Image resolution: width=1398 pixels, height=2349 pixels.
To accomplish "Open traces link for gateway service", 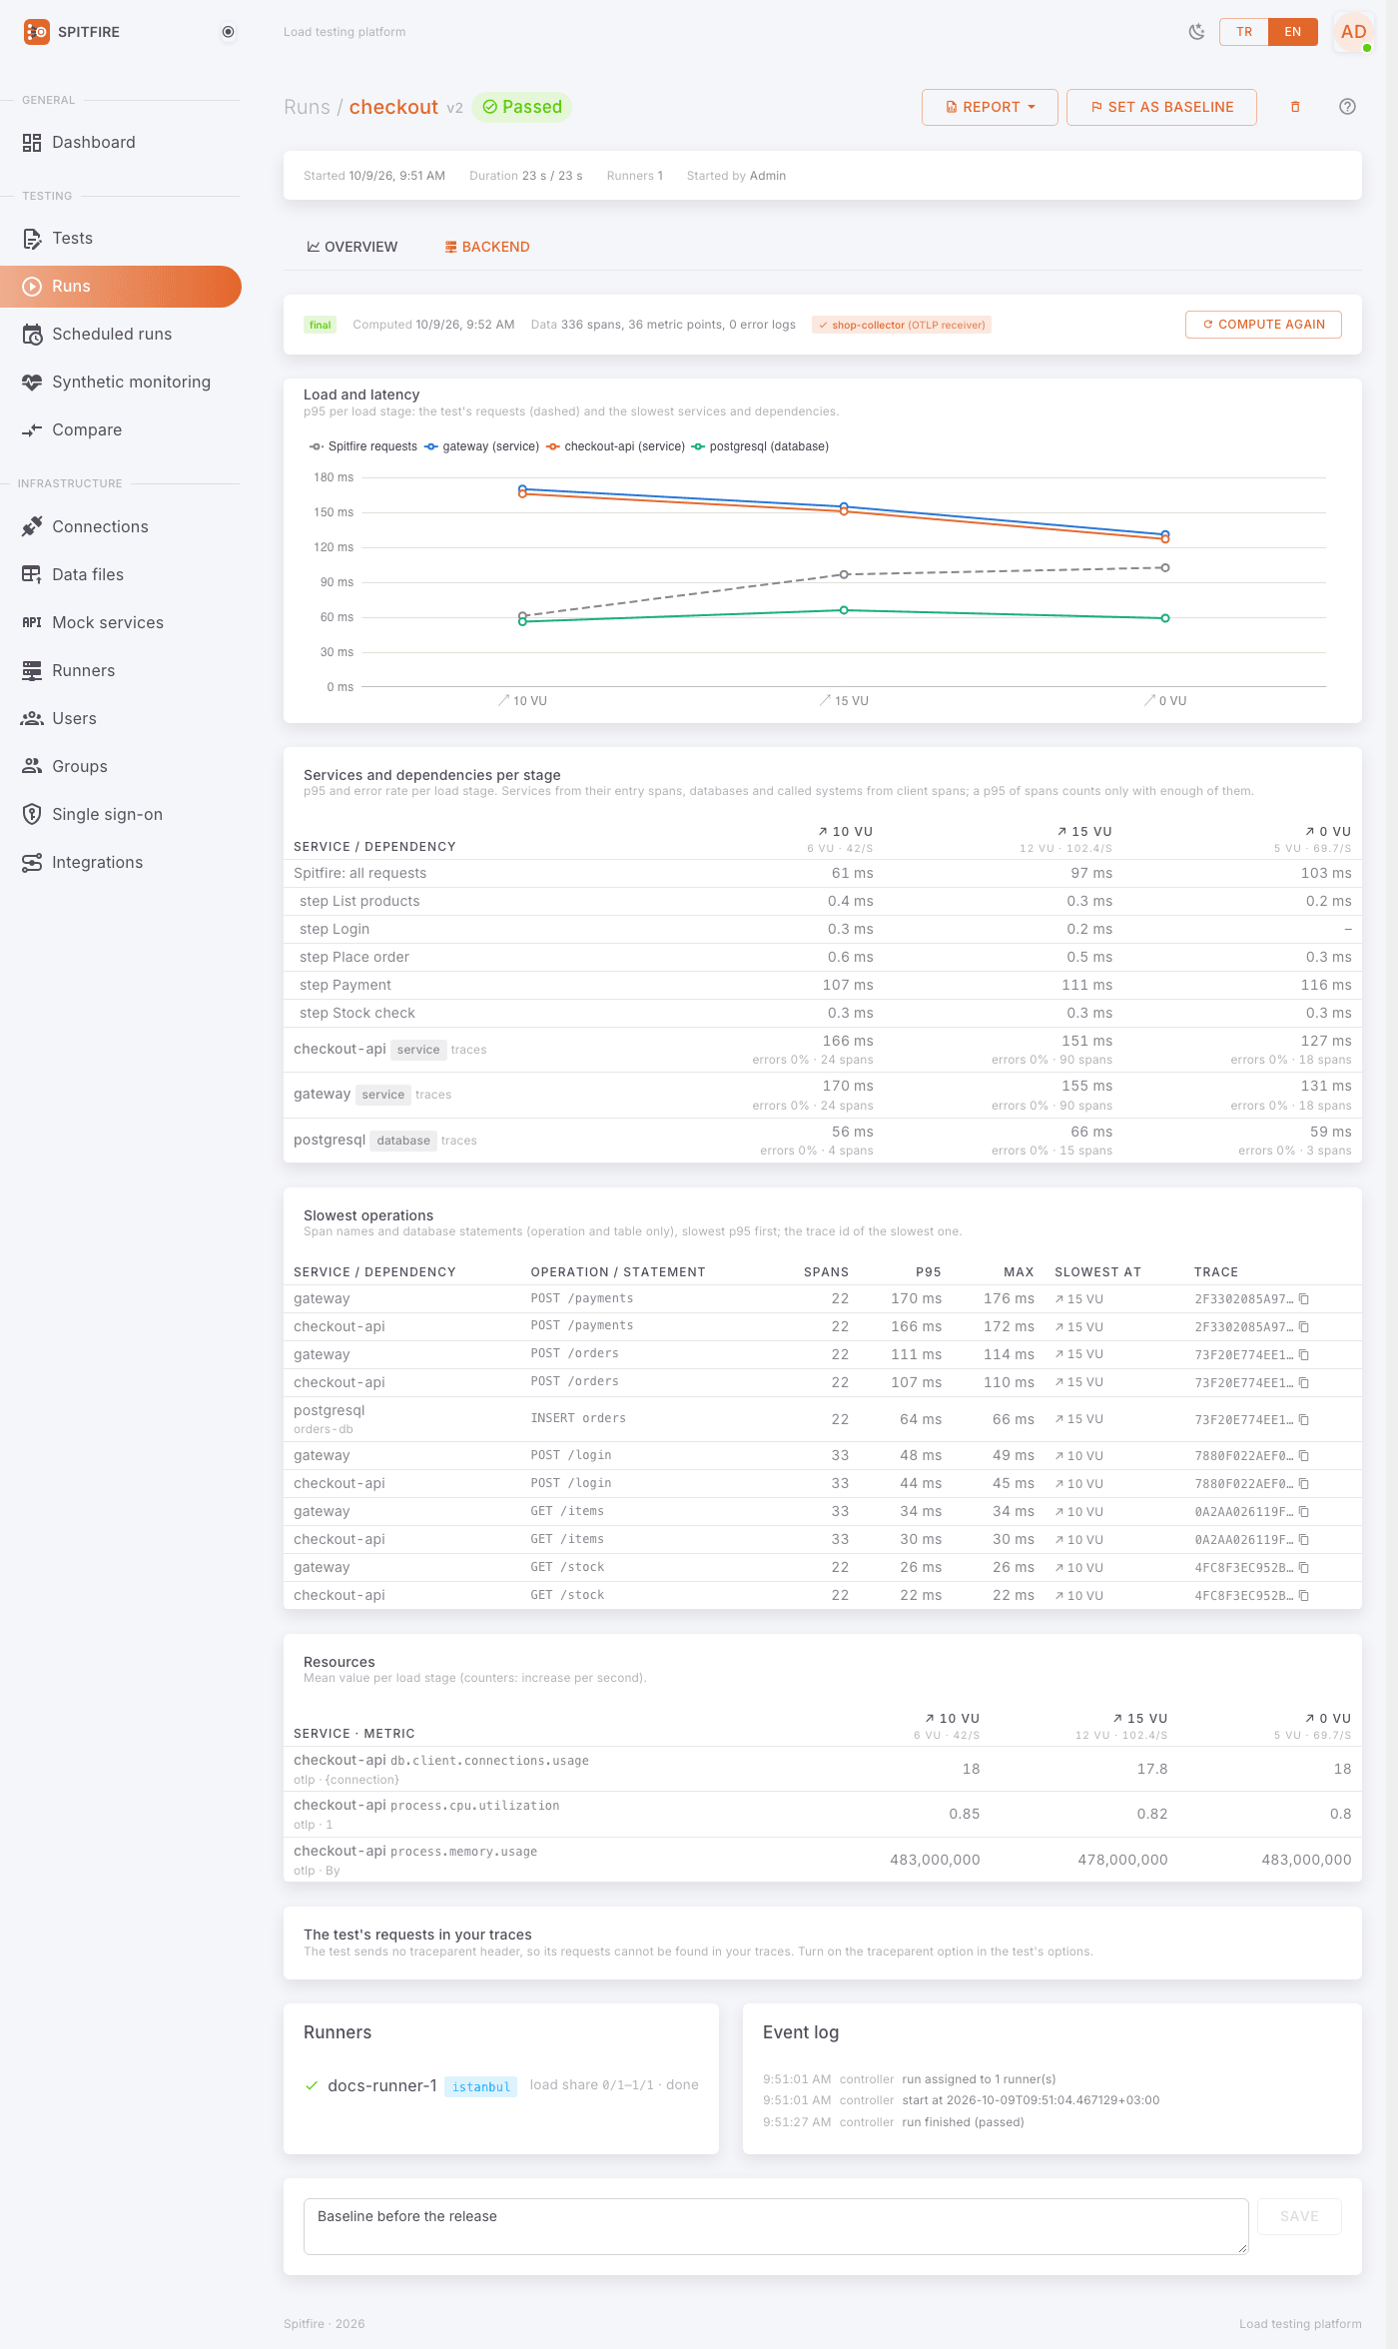I will point(433,1095).
